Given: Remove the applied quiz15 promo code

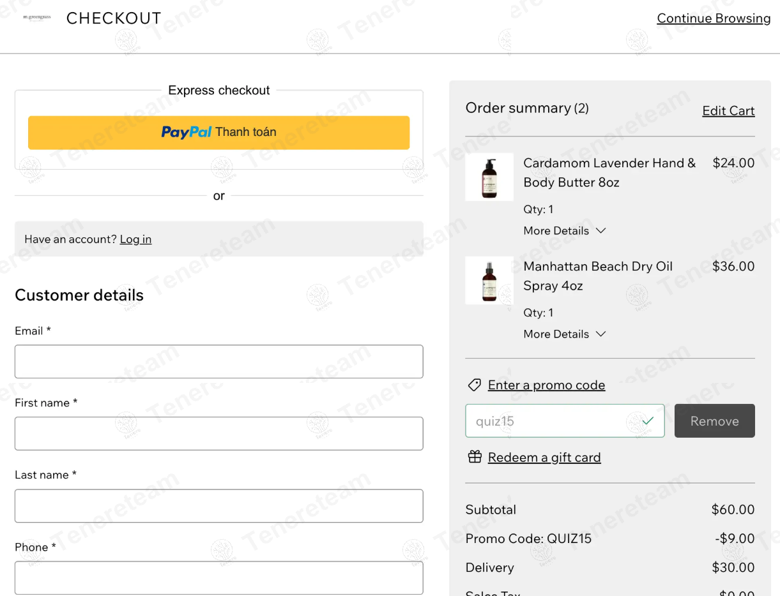Looking at the screenshot, I should 714,421.
